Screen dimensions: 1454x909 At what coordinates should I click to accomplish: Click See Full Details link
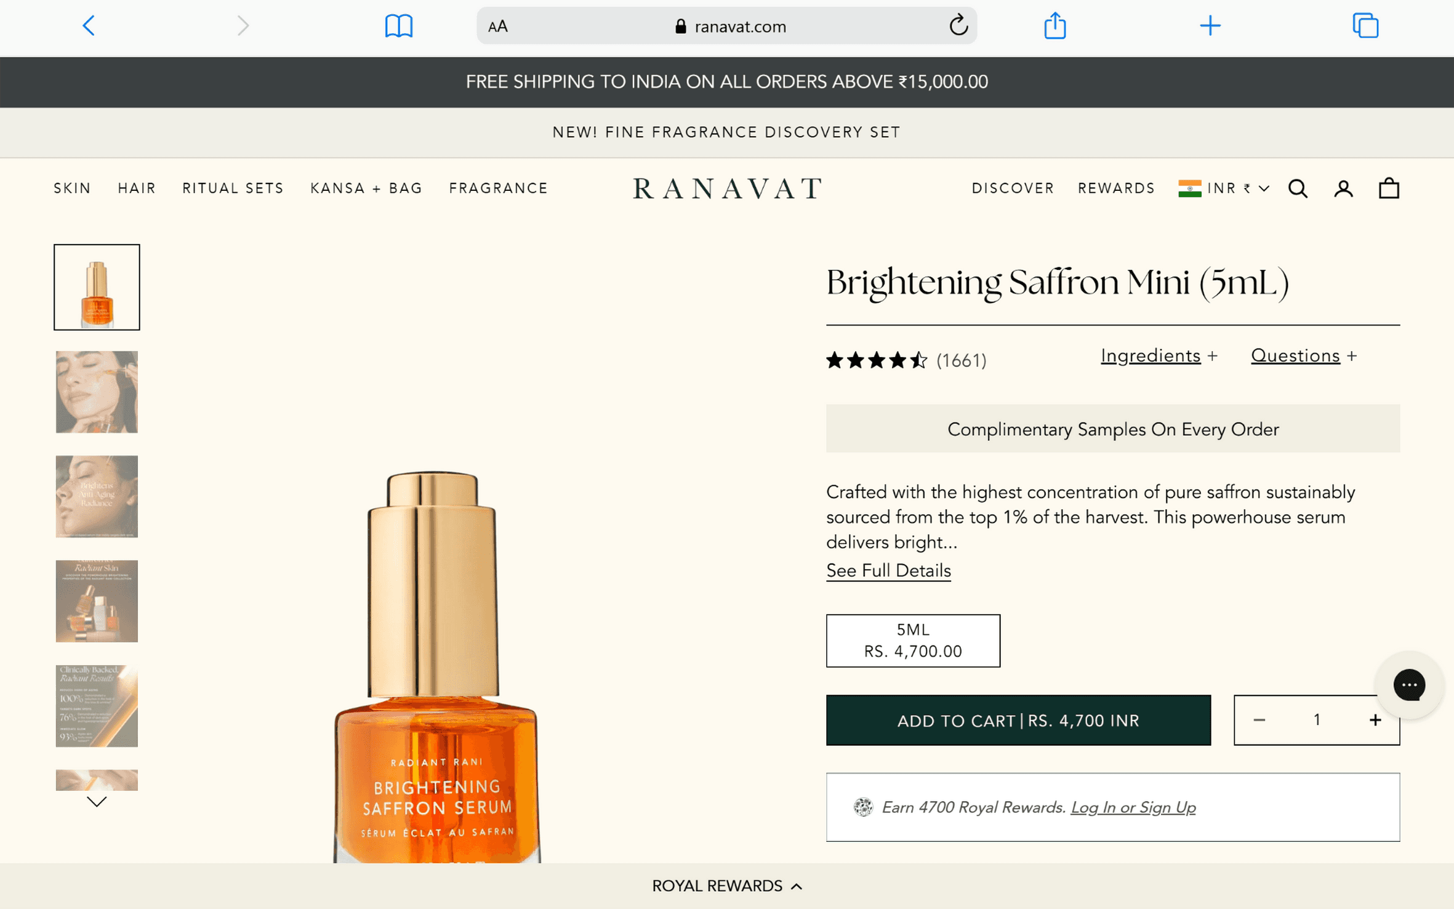888,570
